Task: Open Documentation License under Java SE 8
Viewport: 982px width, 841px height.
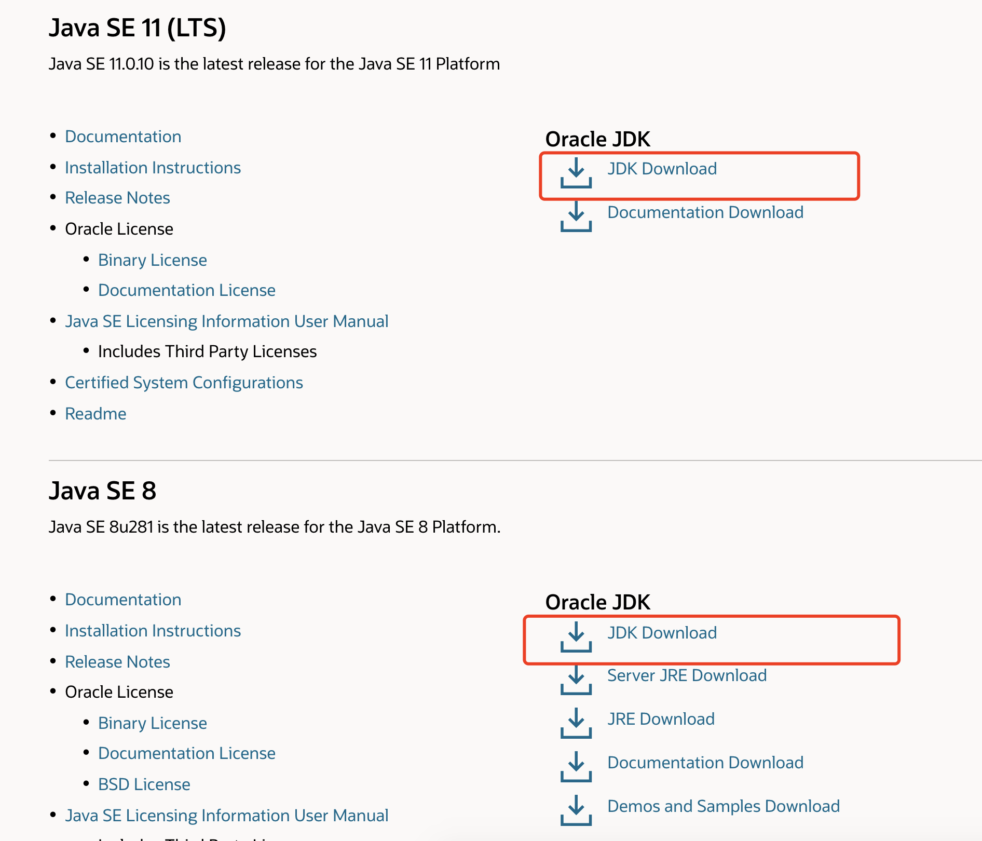Action: coord(187,753)
